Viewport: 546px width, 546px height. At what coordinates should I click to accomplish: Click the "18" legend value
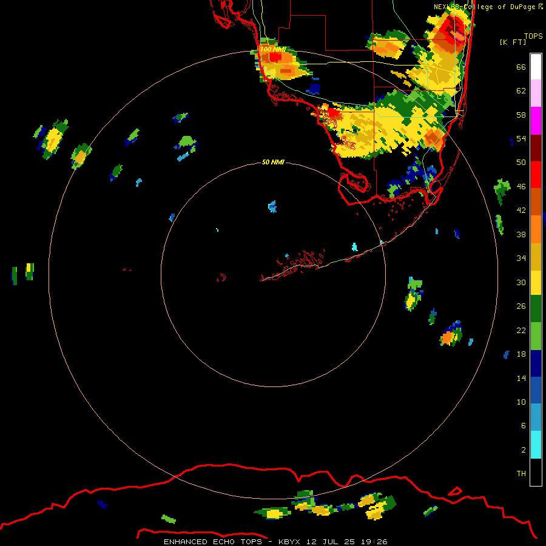point(521,354)
